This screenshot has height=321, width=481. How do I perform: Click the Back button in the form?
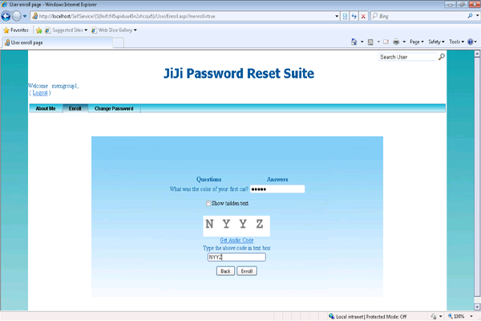[x=225, y=271]
